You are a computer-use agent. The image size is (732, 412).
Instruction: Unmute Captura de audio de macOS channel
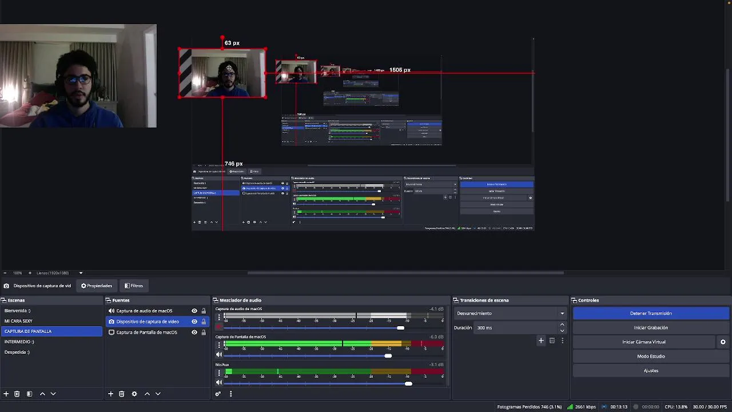(x=218, y=327)
